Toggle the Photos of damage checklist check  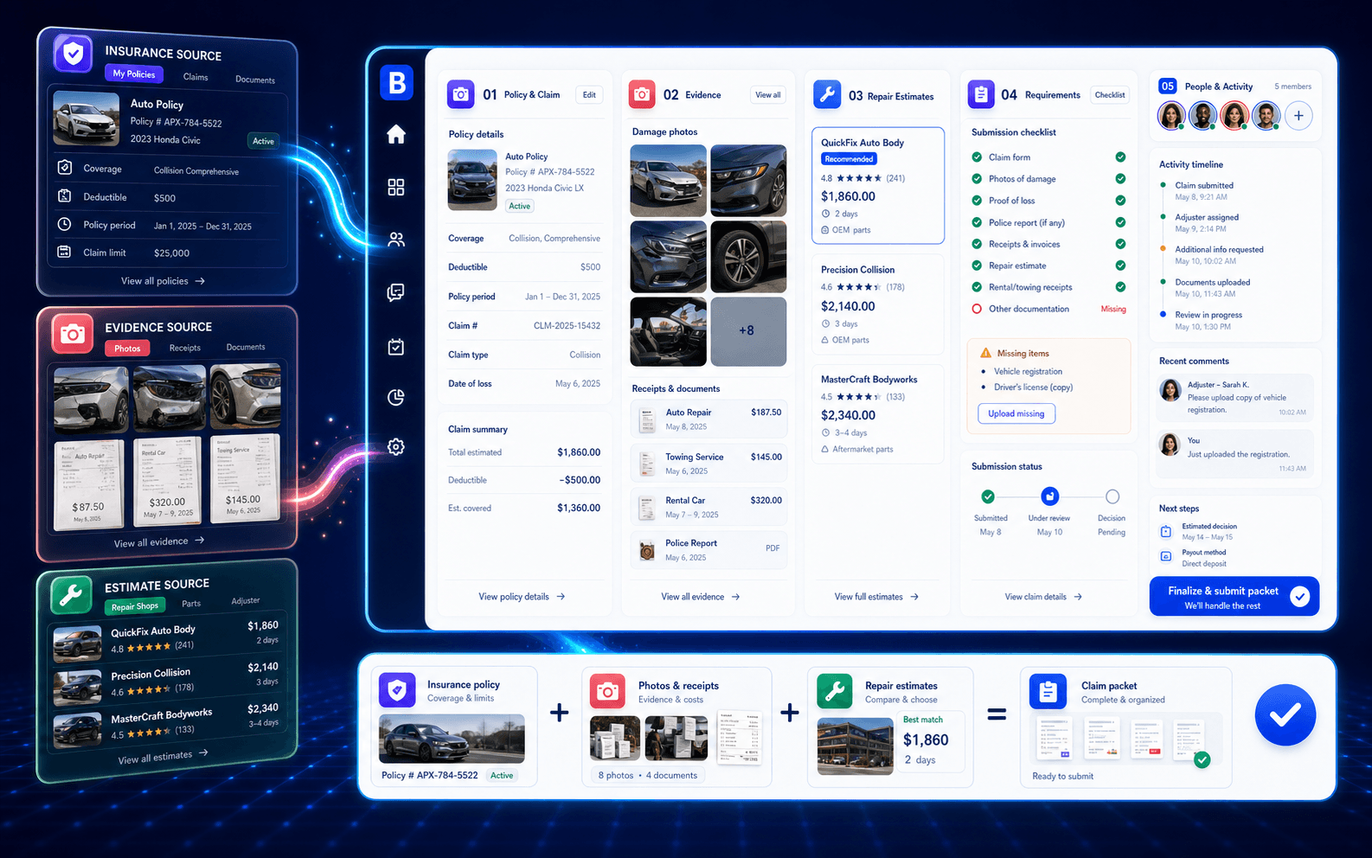1120,179
